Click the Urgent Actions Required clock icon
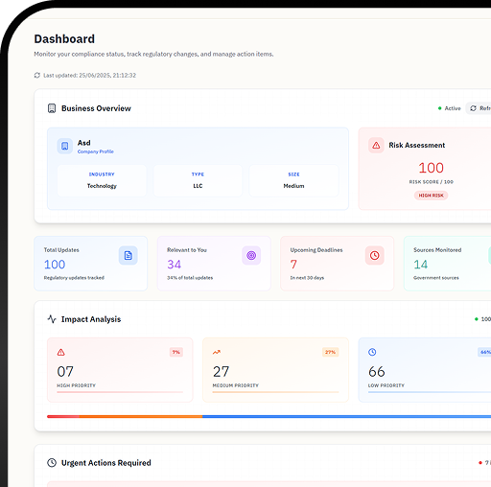Viewport: 491px width, 487px height. tap(52, 463)
